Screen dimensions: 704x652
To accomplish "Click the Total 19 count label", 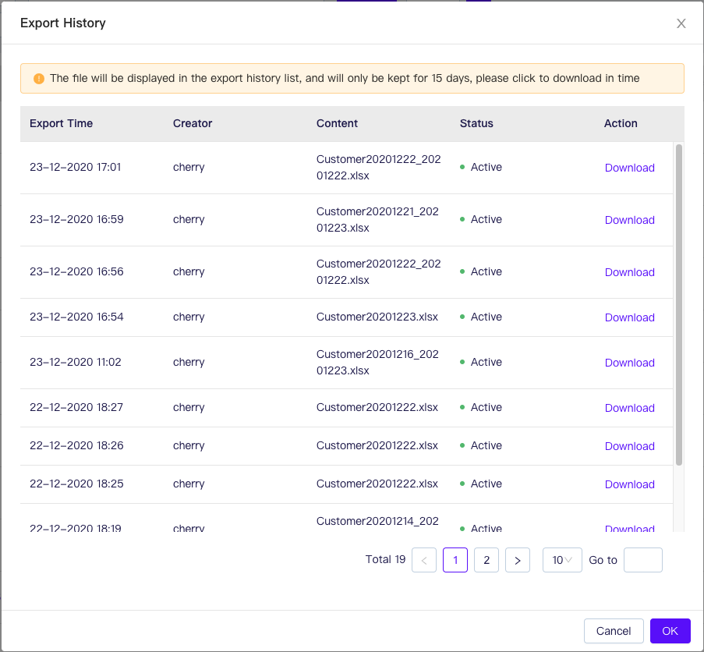I will [385, 559].
